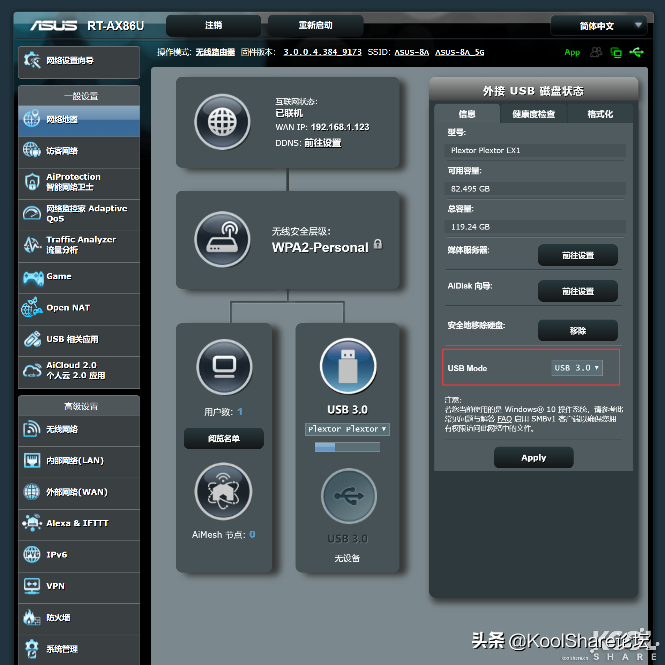Click the guest users icon in header
The height and width of the screenshot is (665, 665).
(596, 52)
